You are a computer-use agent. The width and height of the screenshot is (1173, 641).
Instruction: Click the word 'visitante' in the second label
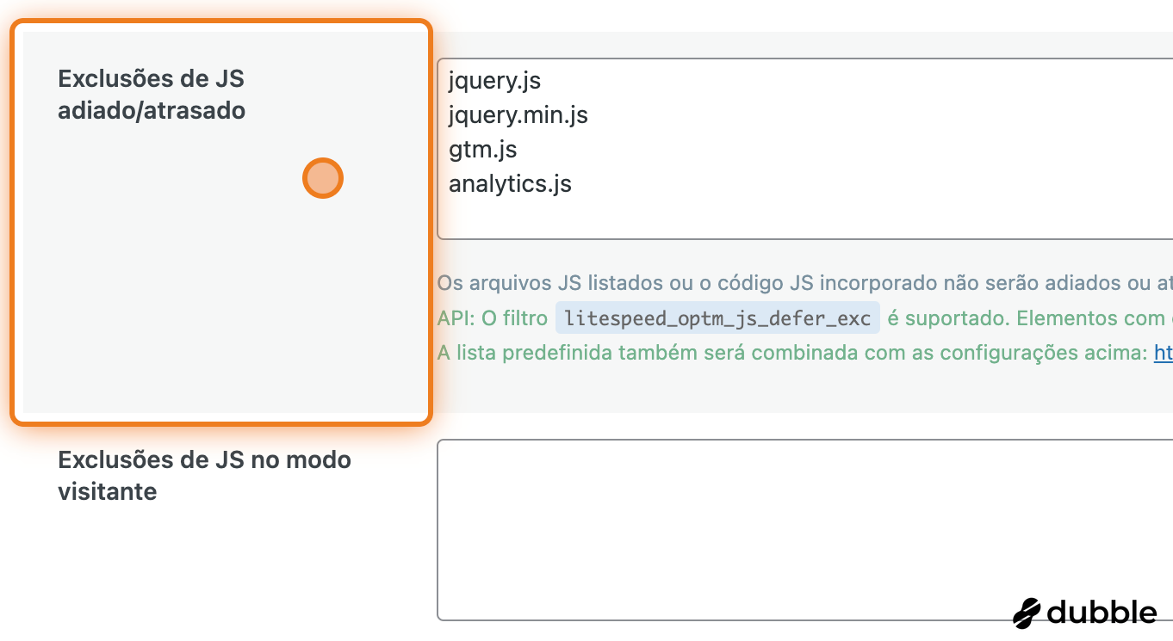click(108, 492)
